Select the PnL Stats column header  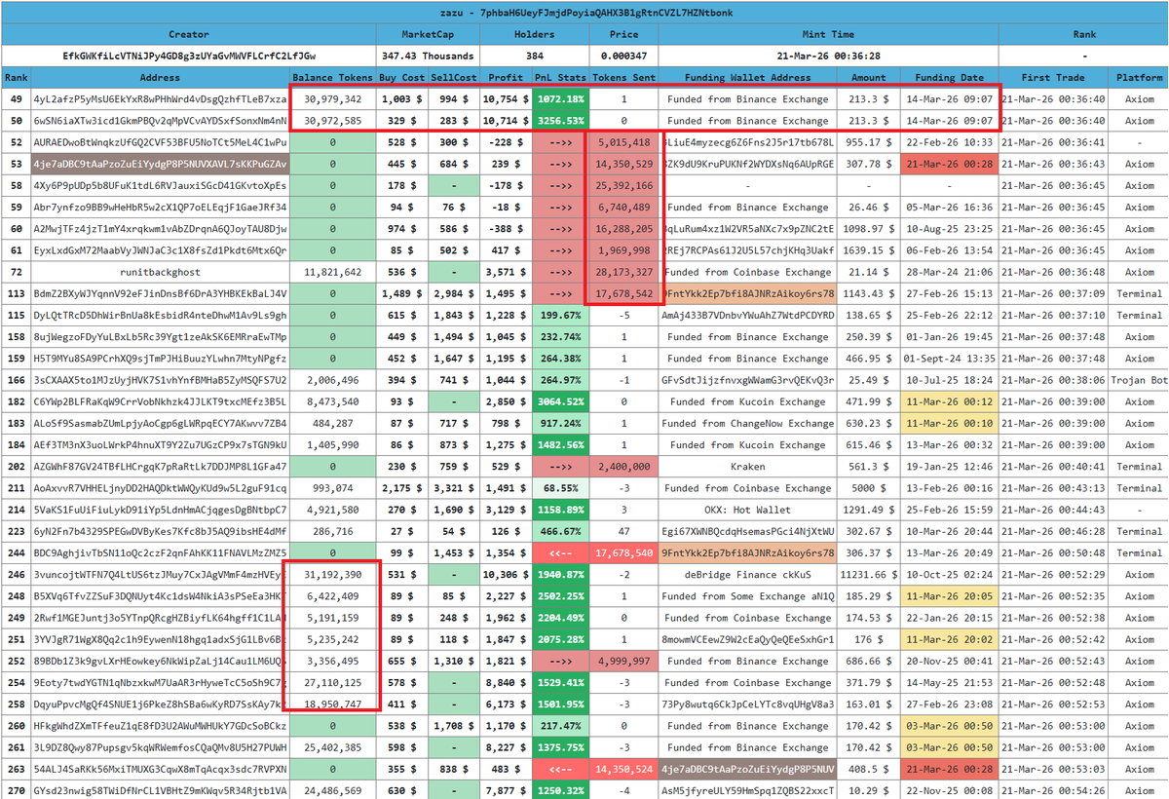(x=560, y=78)
